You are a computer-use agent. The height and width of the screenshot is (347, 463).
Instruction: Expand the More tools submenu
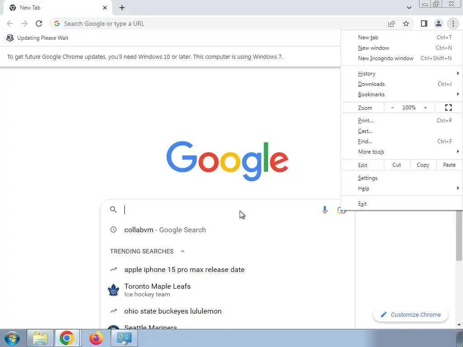pyautogui.click(x=402, y=152)
